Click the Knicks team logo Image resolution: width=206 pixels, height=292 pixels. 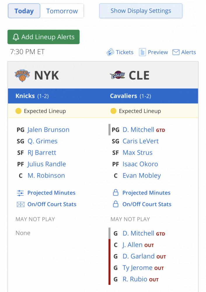[22, 75]
